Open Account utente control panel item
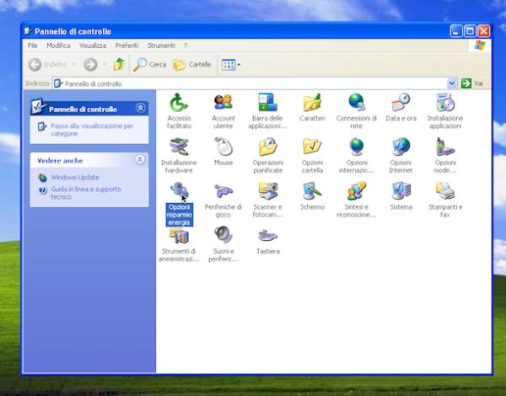This screenshot has height=396, width=506. coord(223,104)
